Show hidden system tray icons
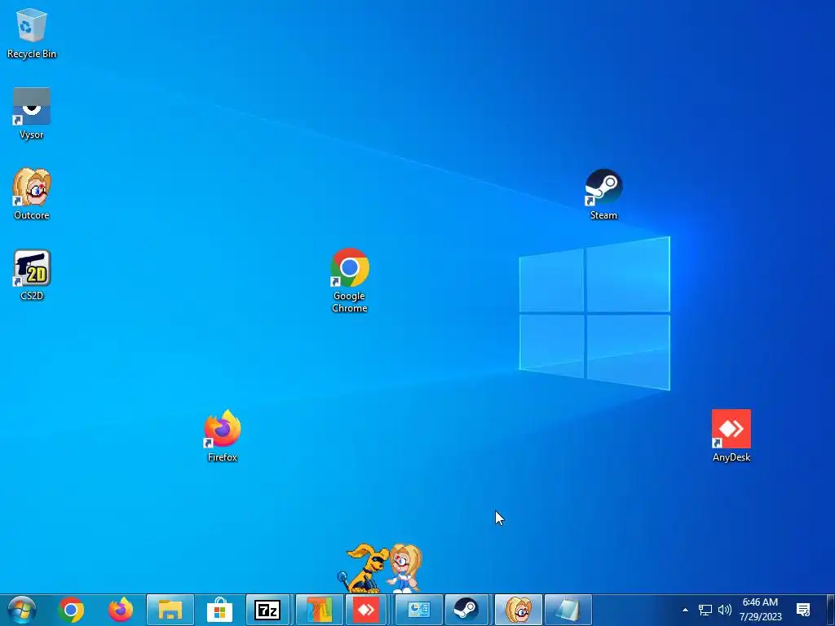This screenshot has width=835, height=626. [685, 610]
